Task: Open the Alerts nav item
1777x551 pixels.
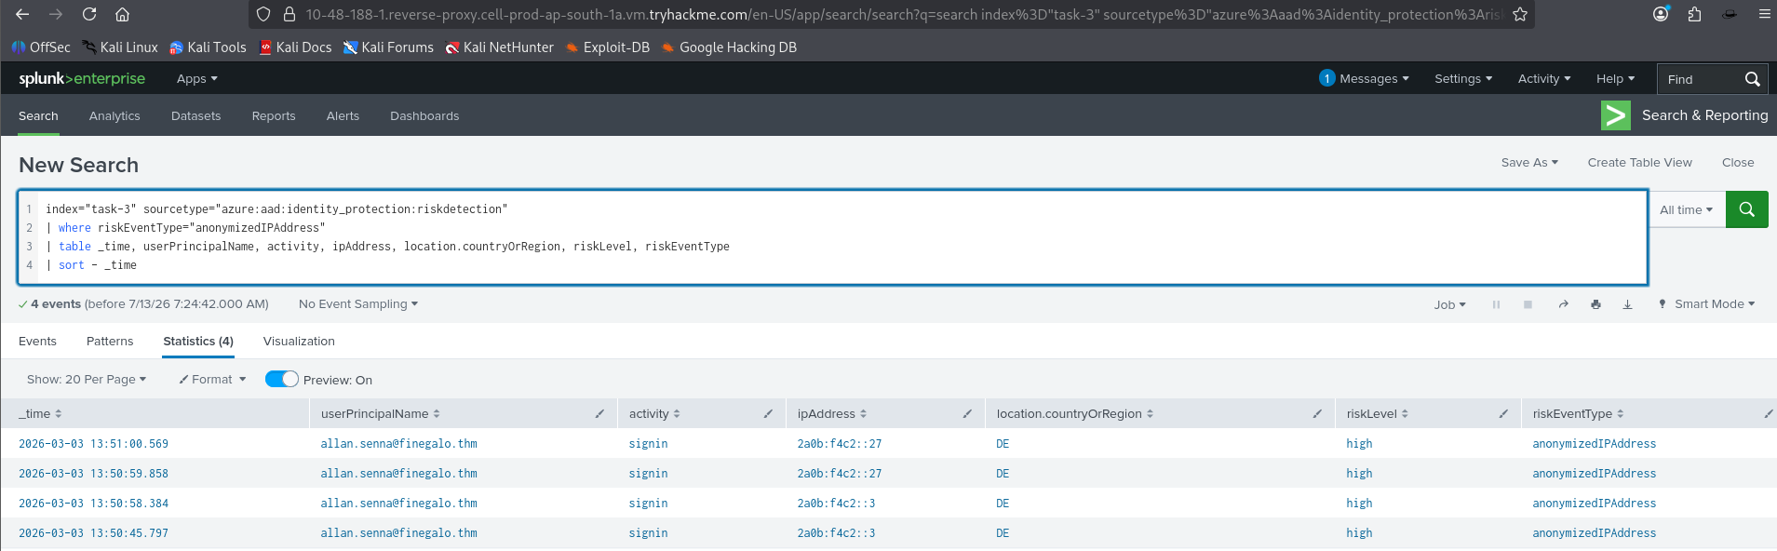Action: [343, 115]
